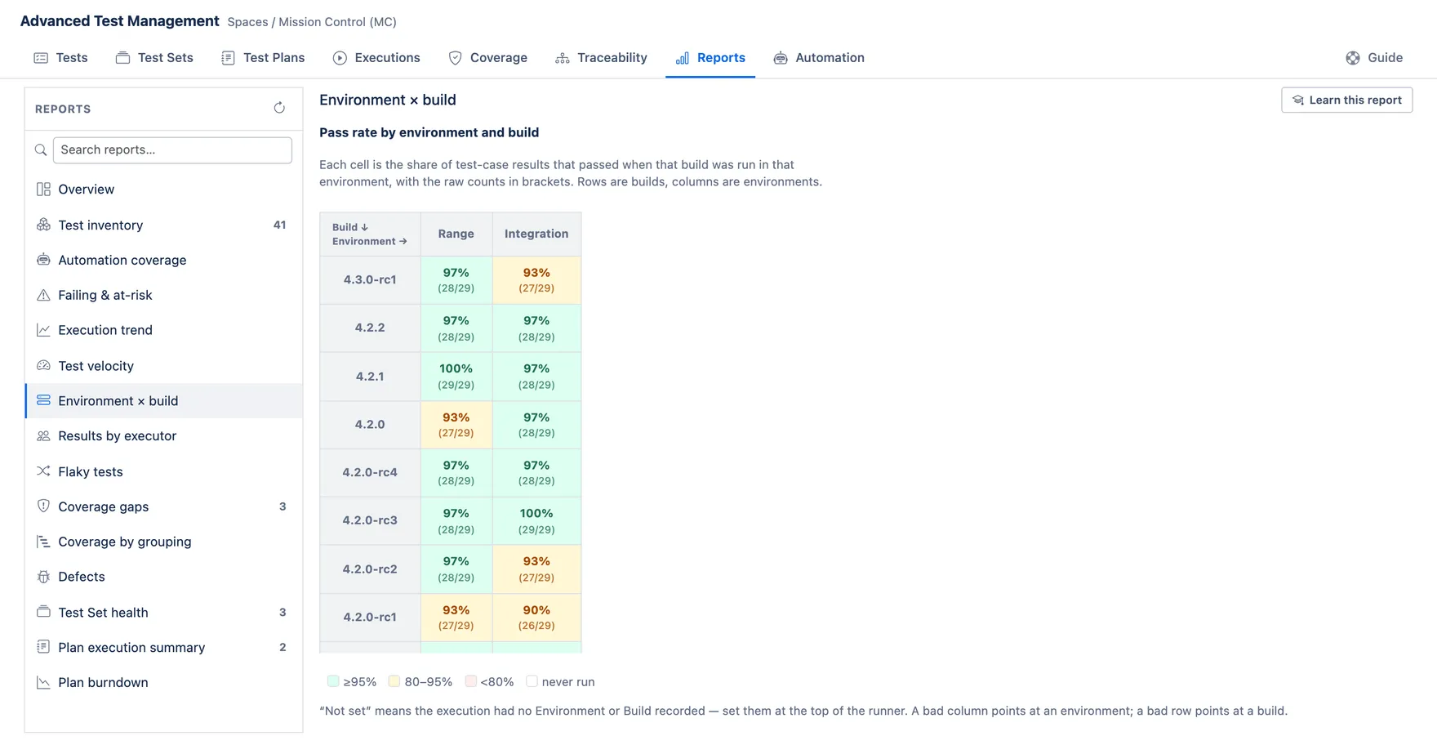Go to the Test Plans tab
This screenshot has height=745, width=1437.
click(263, 58)
